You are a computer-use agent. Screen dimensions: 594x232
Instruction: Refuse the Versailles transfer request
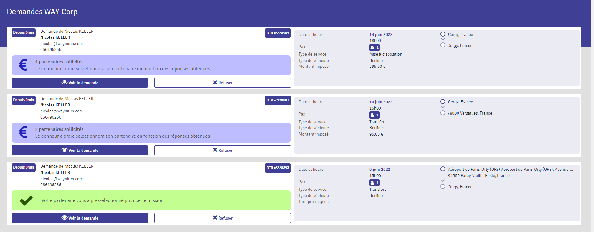[222, 150]
